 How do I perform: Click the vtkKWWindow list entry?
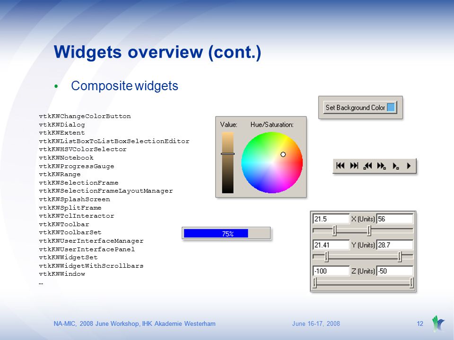tap(62, 274)
